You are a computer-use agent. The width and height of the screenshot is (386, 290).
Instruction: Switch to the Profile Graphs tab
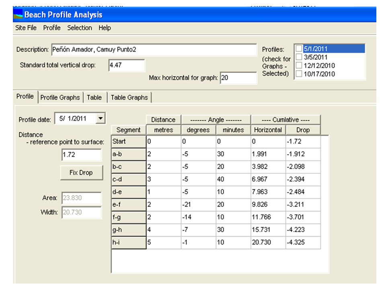point(60,97)
